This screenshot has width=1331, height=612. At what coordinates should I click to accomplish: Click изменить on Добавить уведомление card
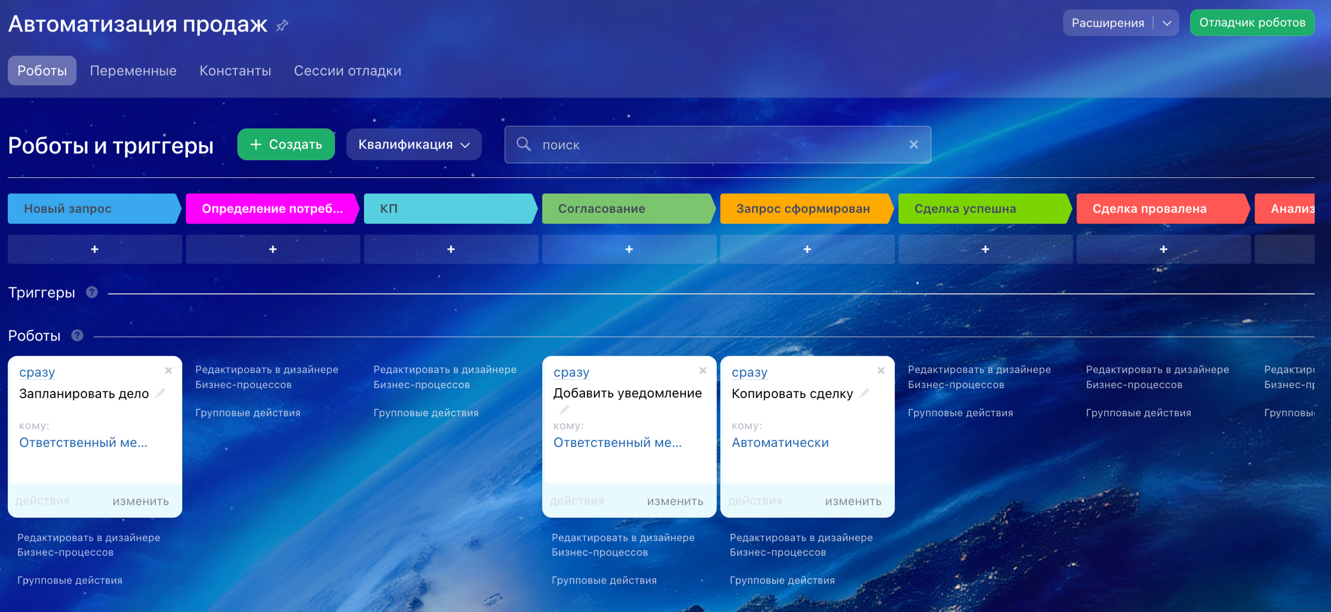[675, 501]
